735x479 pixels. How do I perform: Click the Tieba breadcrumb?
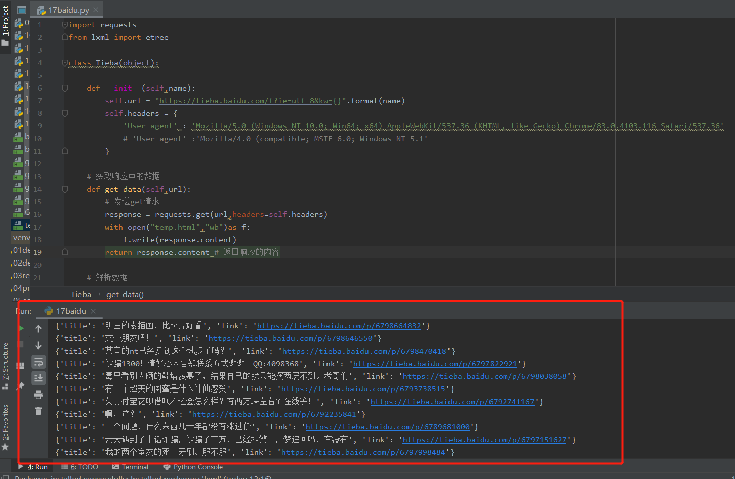(x=81, y=295)
